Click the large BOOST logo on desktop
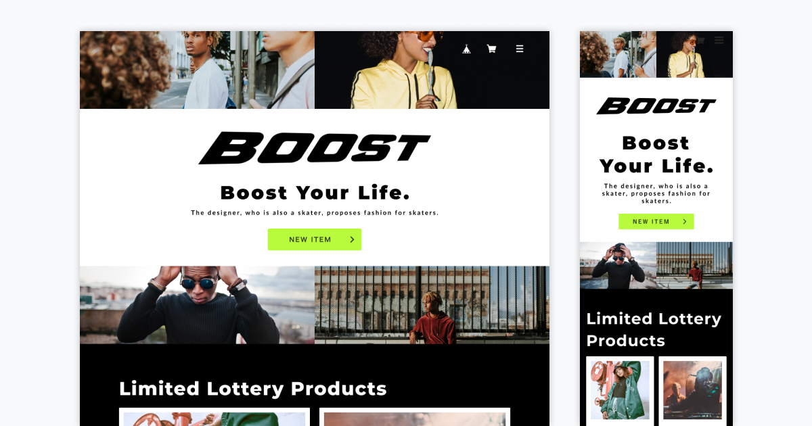This screenshot has height=426, width=812. 314,148
